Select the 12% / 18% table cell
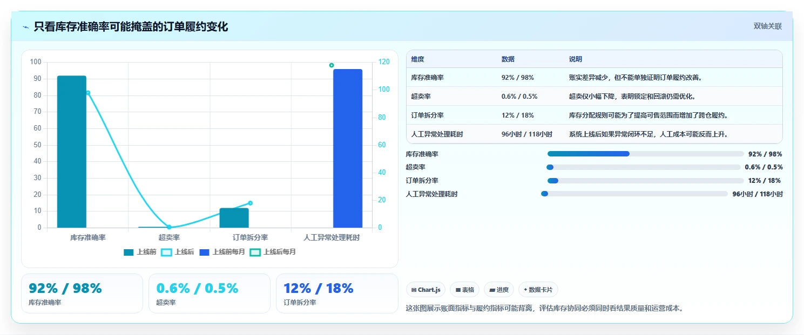This screenshot has width=804, height=335. click(x=518, y=115)
